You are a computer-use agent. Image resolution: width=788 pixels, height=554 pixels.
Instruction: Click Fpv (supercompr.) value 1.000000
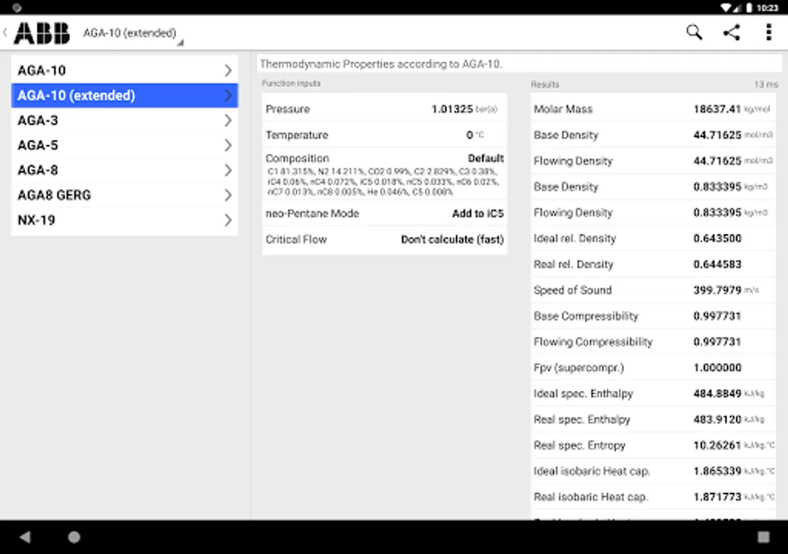[717, 367]
